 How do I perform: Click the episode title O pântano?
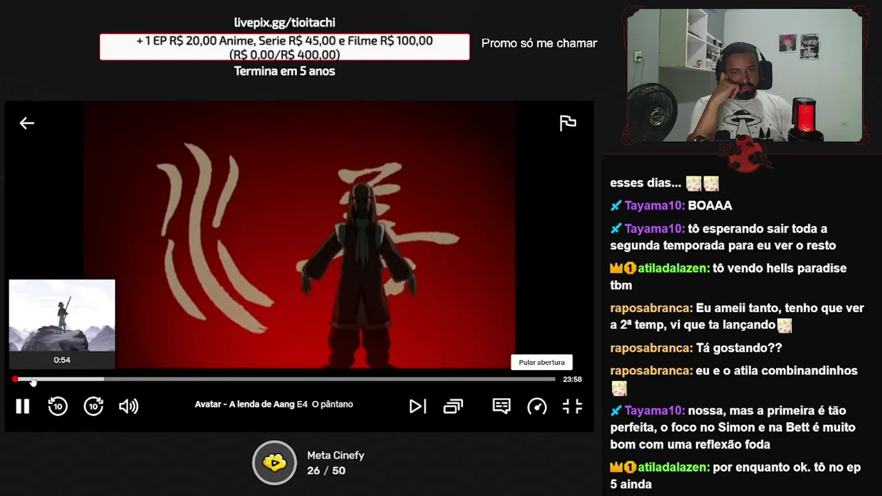coord(332,404)
